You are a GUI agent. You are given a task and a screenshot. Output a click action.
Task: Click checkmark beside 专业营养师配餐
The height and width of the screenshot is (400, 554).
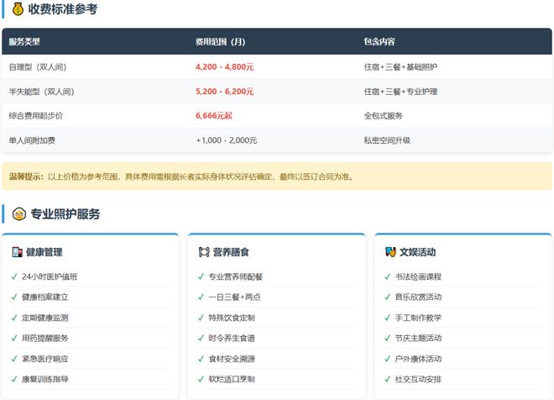pyautogui.click(x=201, y=276)
